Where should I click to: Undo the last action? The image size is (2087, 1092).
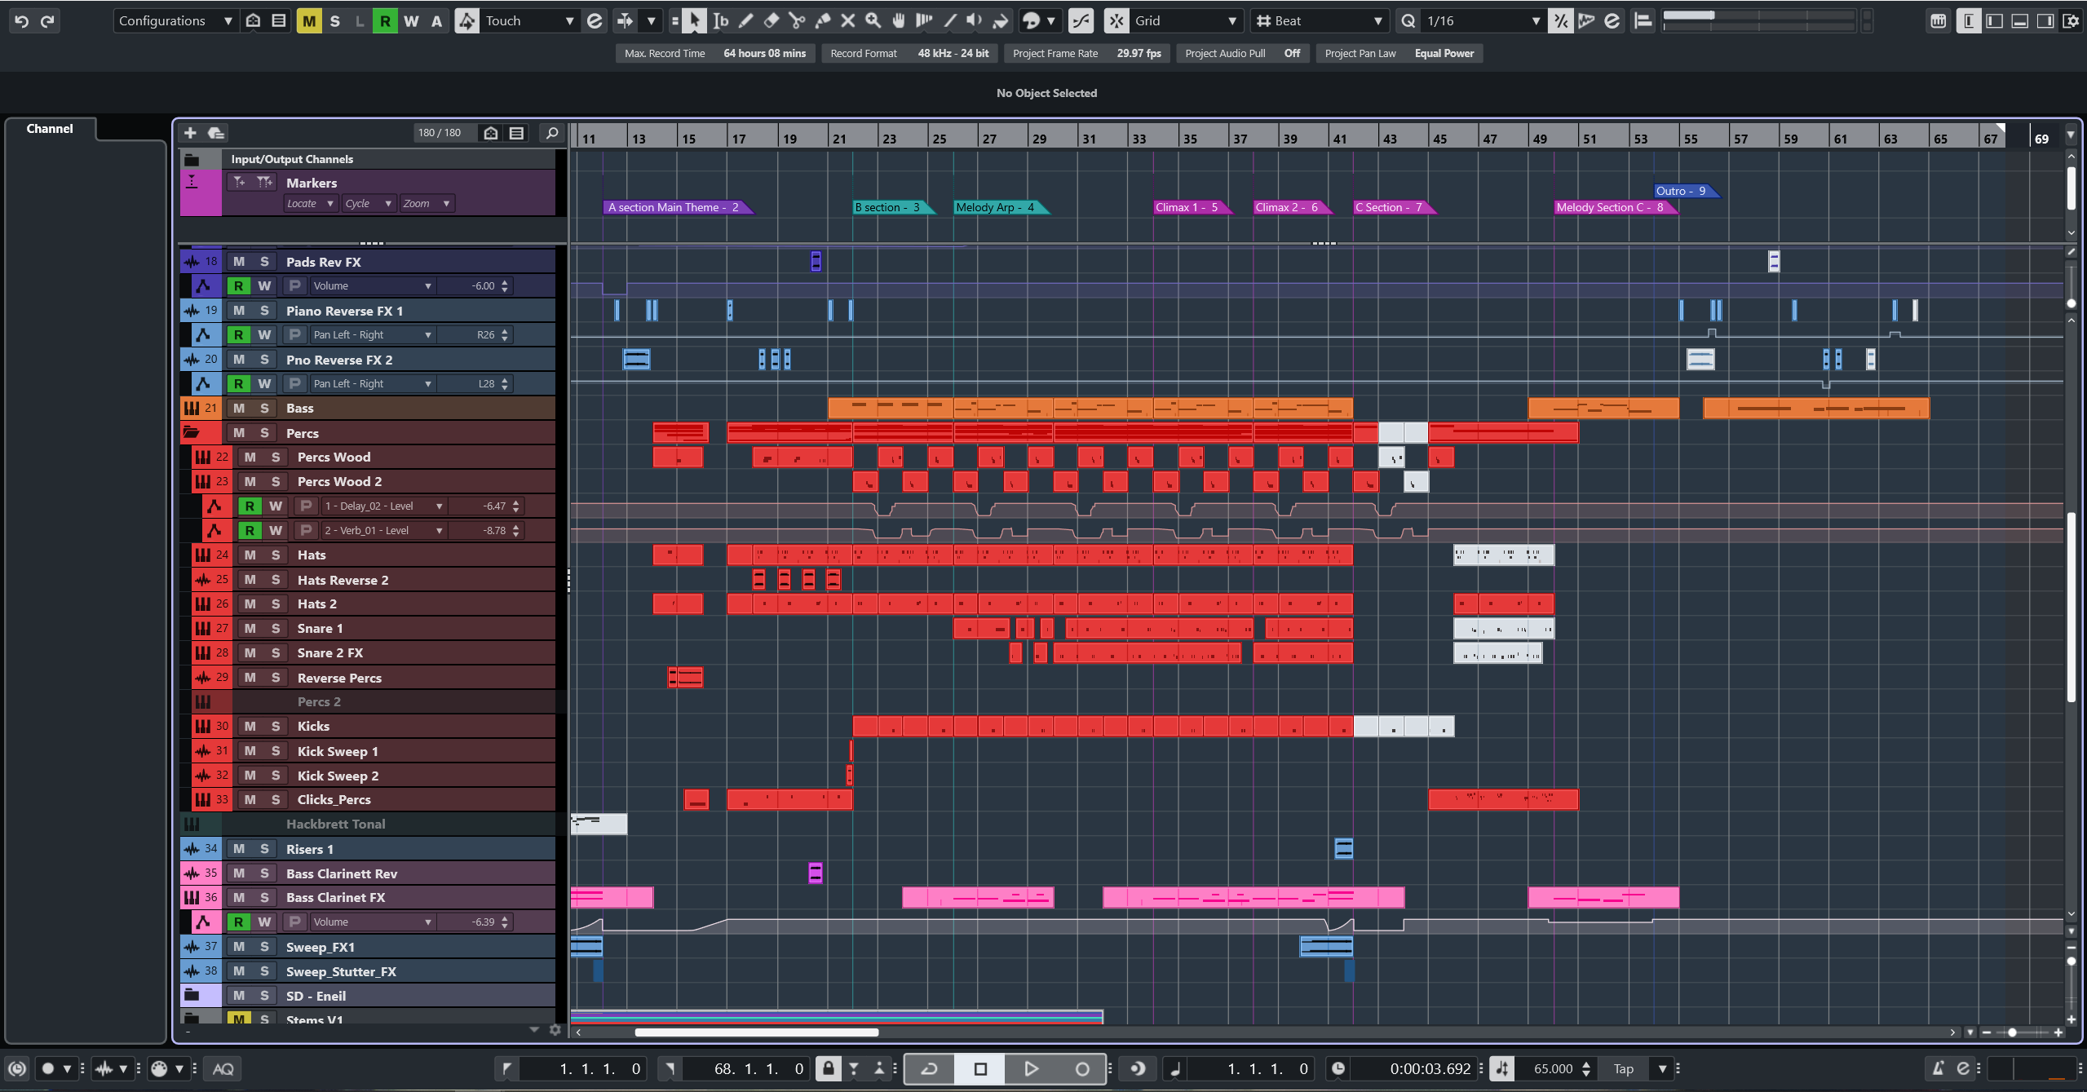coord(21,21)
